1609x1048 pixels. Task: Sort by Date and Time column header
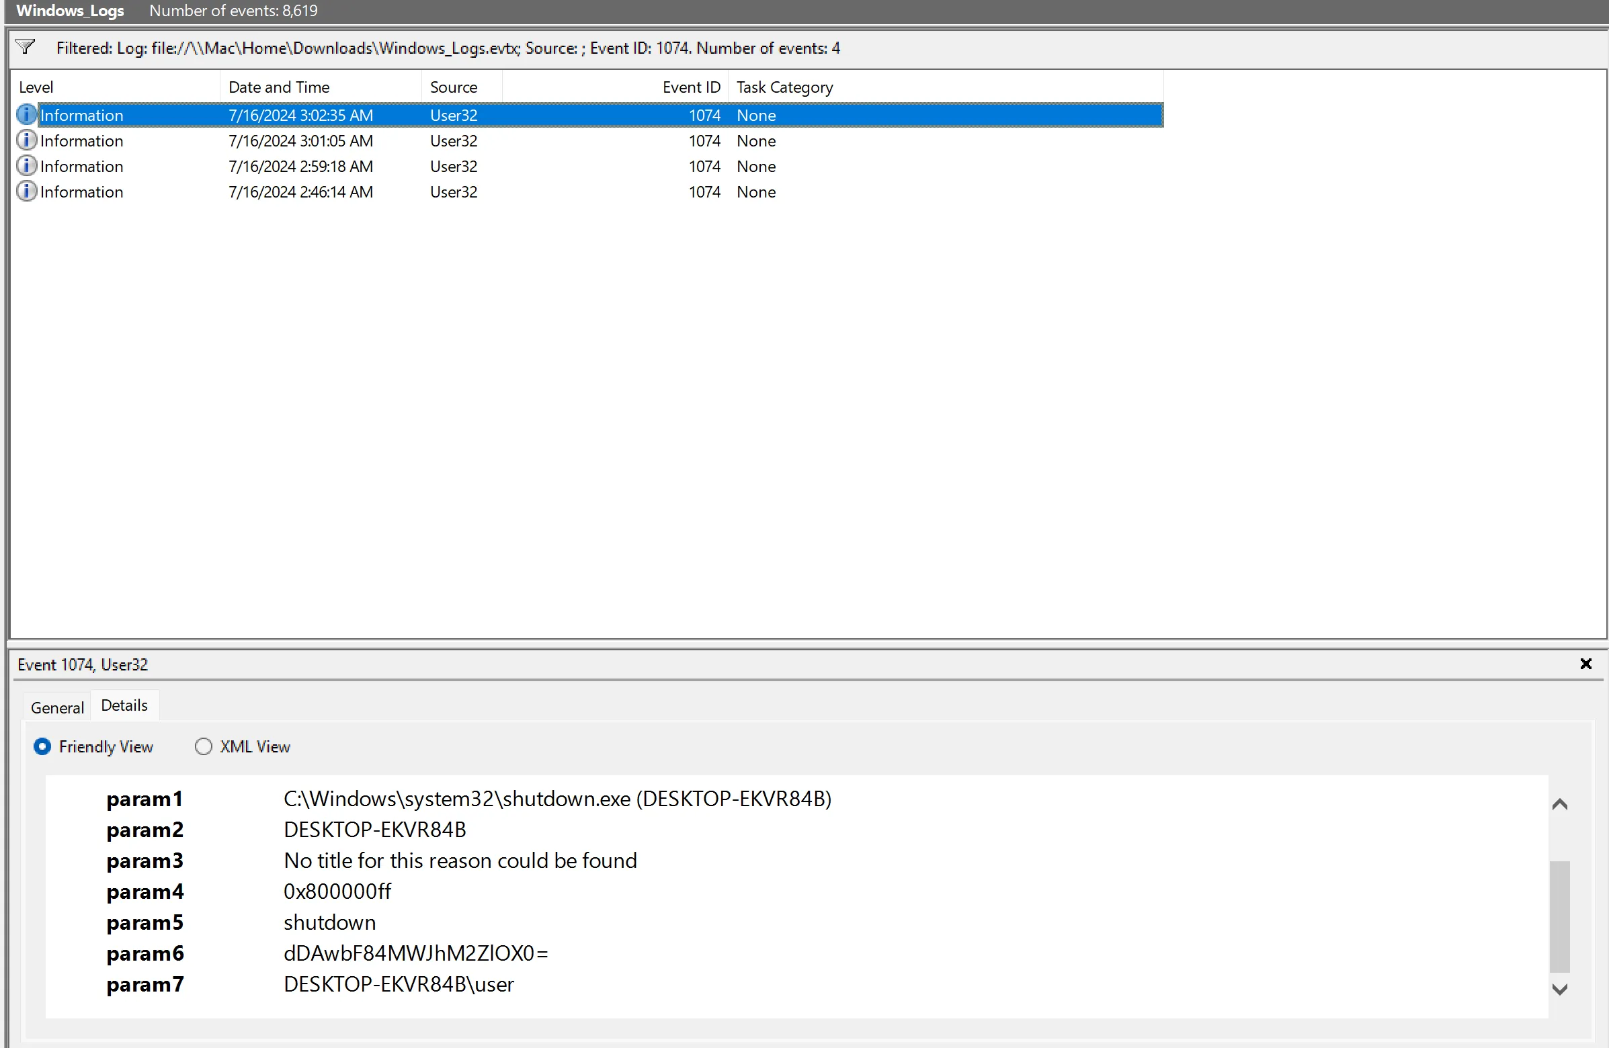click(278, 87)
